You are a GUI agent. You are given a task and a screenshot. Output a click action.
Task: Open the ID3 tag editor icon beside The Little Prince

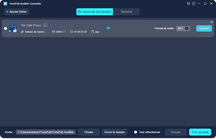click(45, 25)
